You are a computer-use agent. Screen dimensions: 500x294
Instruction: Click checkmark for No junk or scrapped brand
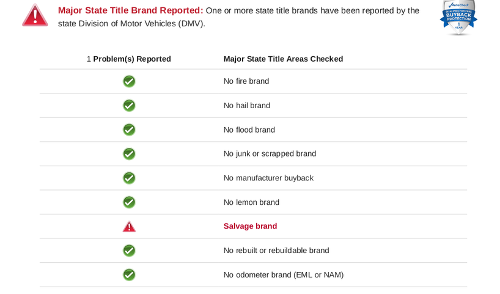pos(129,154)
